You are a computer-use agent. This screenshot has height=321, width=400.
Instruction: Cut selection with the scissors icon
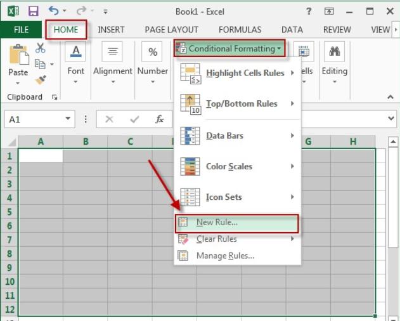[41, 48]
